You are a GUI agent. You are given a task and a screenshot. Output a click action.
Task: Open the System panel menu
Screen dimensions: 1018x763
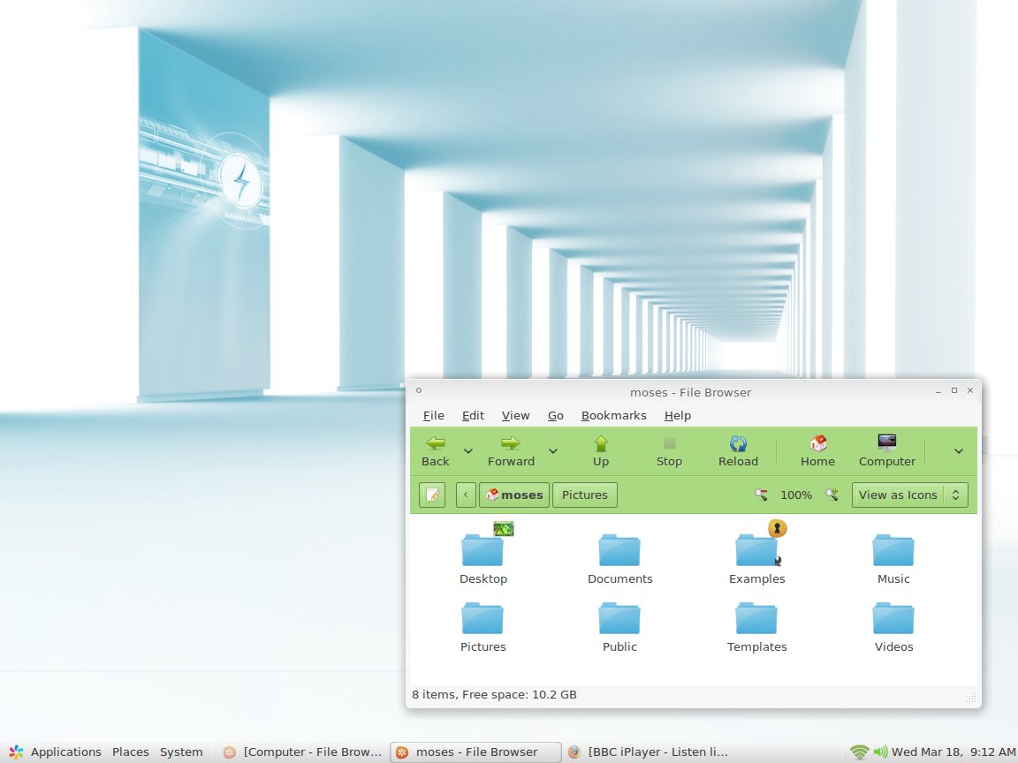[181, 752]
